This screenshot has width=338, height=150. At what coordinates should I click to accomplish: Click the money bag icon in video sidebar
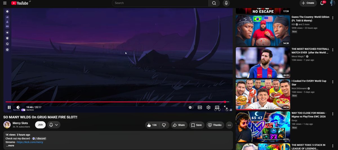[7, 22]
